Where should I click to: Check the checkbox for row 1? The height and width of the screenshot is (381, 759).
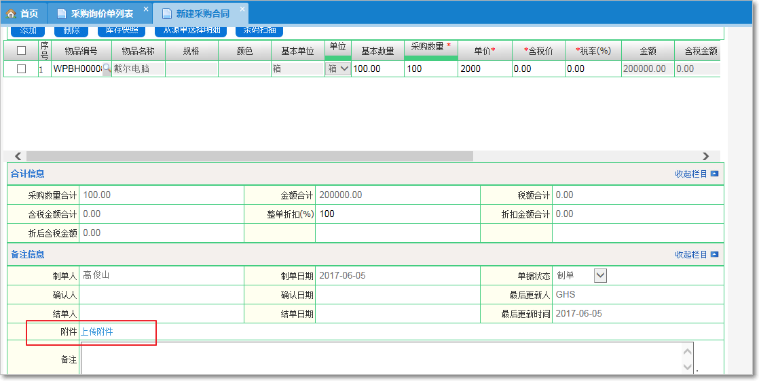point(21,68)
